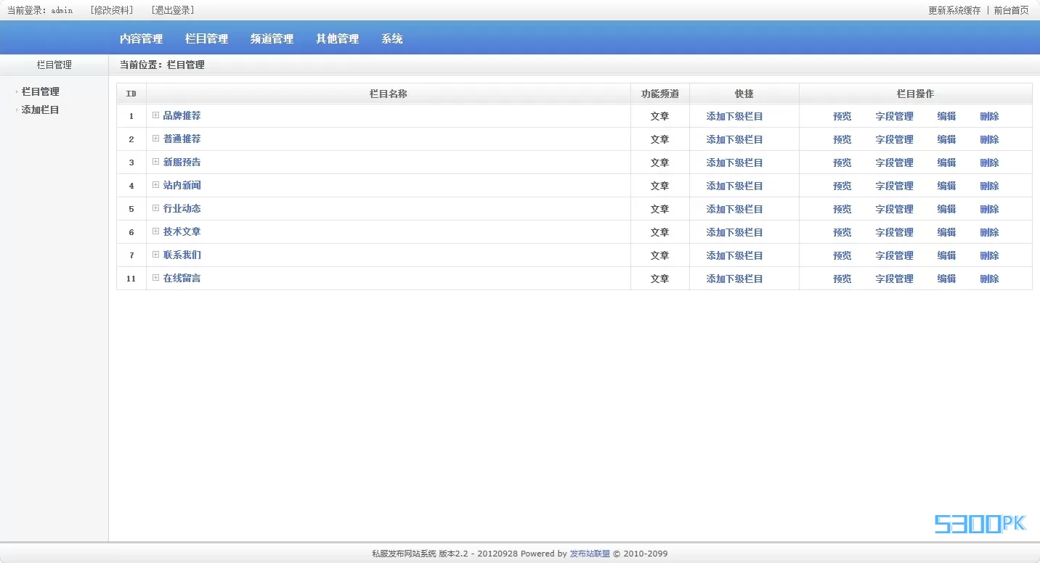
Task: Open the 行业动态 column name link
Action: pos(182,209)
